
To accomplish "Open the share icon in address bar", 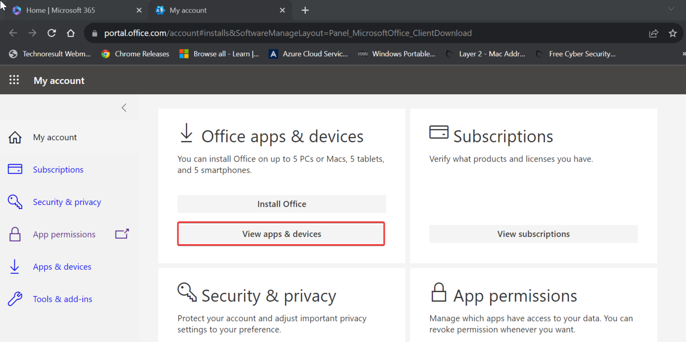I will 654,33.
